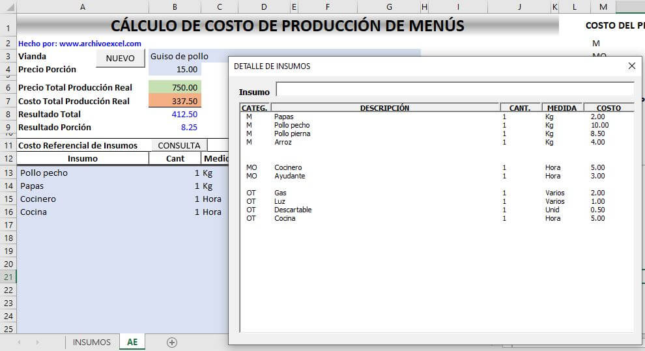
Task: Select the Descartable item in the list
Action: (293, 210)
